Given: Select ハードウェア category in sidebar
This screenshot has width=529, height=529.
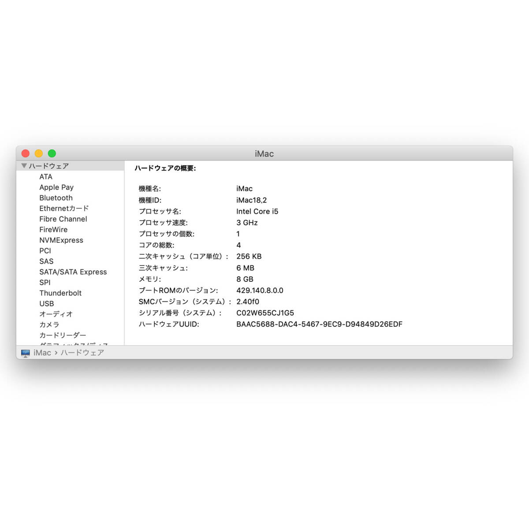Looking at the screenshot, I should pos(71,166).
